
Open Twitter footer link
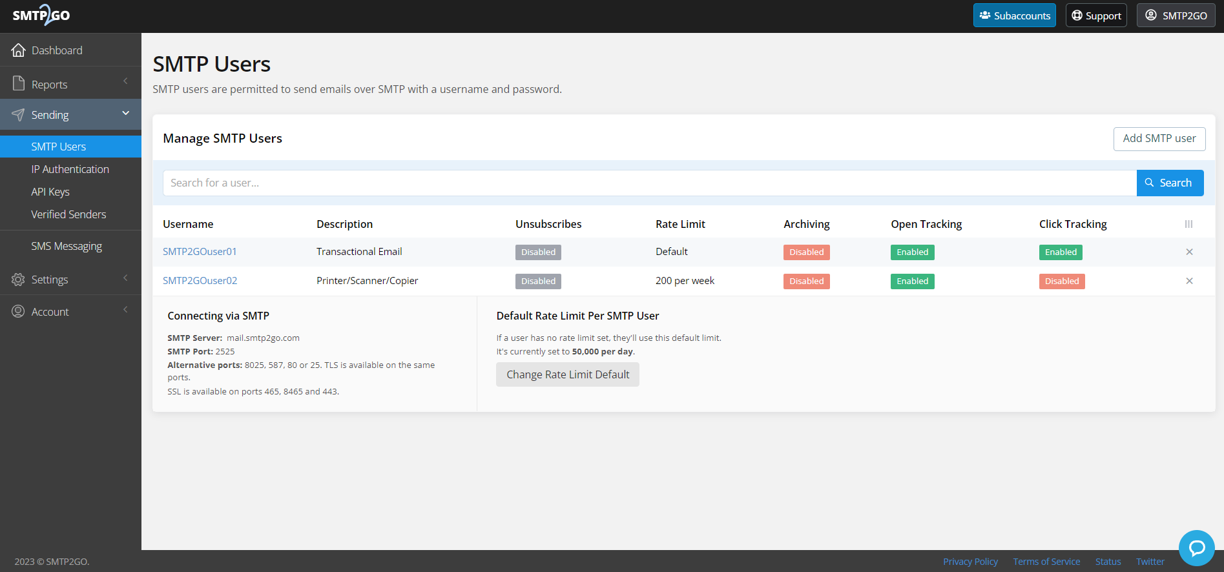[x=1150, y=562]
